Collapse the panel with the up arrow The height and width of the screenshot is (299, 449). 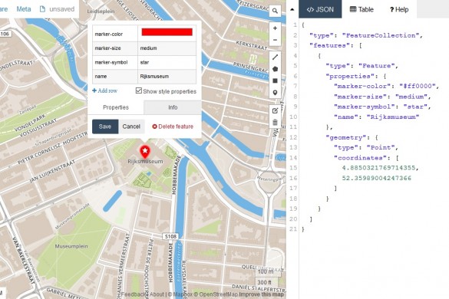coord(292,9)
